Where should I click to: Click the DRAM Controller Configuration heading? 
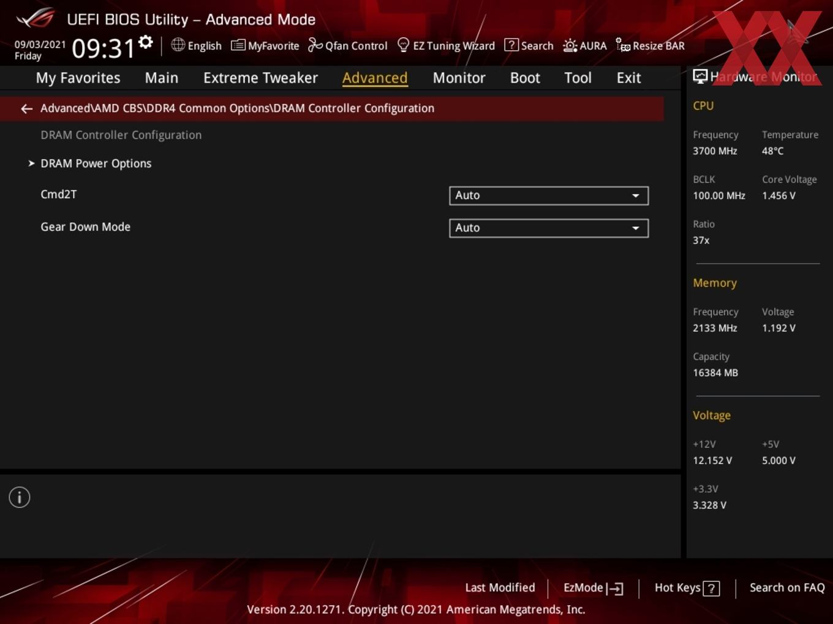(121, 135)
